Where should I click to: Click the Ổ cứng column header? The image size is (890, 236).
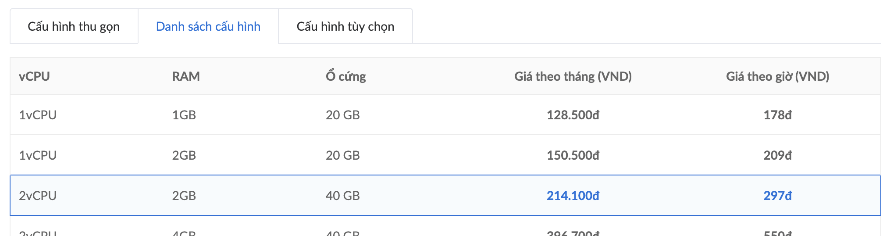[x=345, y=76]
